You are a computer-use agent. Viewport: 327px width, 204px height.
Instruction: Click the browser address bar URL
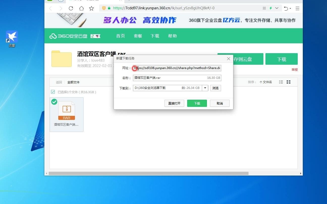tap(164, 8)
